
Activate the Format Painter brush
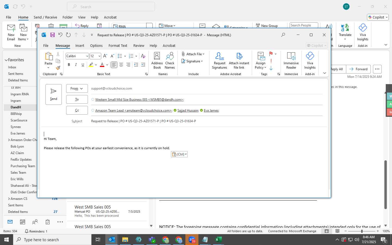point(58,68)
